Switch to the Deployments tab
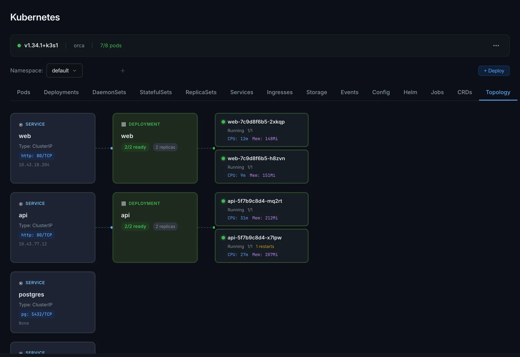Viewport: 520px width, 357px height. coord(61,92)
